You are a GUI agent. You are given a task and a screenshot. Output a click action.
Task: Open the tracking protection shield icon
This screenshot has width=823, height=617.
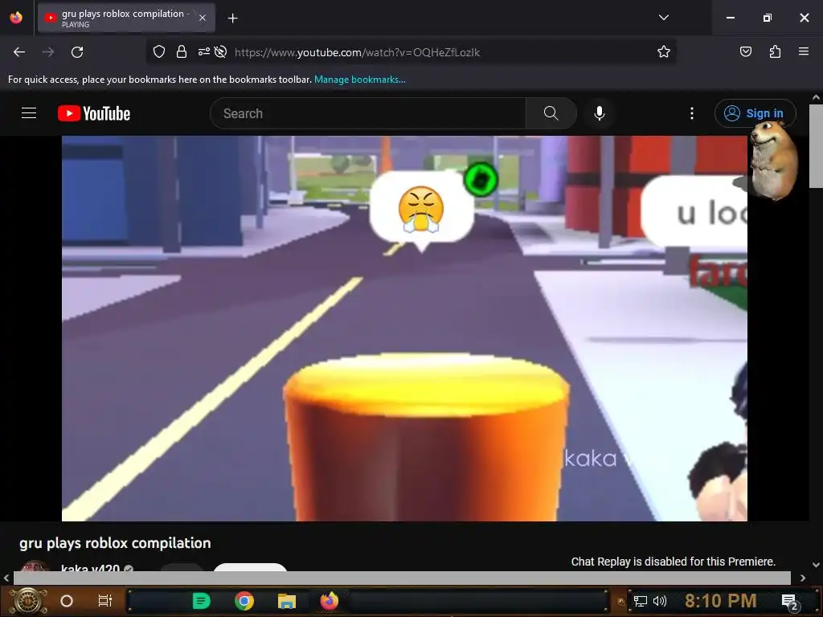159,51
